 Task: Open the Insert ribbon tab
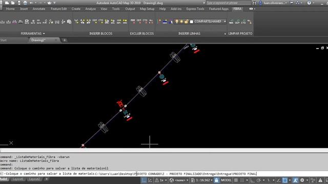[x=24, y=9]
